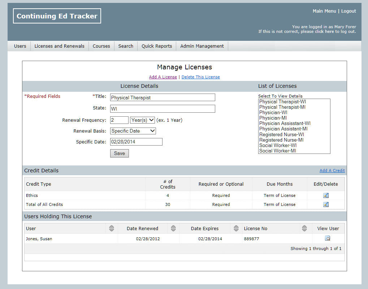
Task: Click the Add A License link
Action: 163,77
